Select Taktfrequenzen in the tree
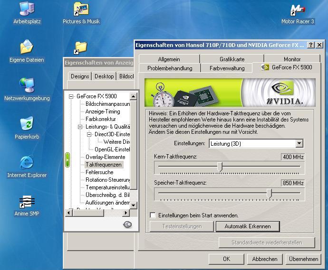This screenshot has width=328, height=270. [104, 165]
